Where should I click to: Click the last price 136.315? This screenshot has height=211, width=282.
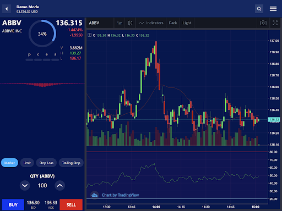pos(69,23)
